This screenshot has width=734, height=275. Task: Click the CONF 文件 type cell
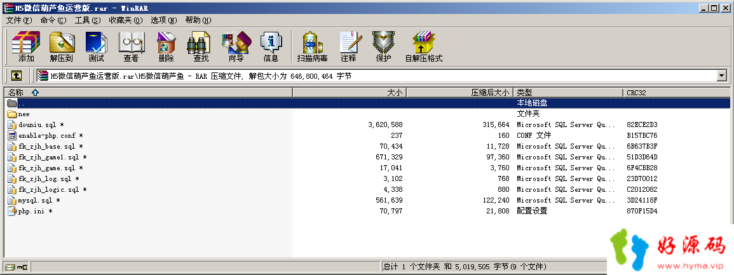pos(534,136)
